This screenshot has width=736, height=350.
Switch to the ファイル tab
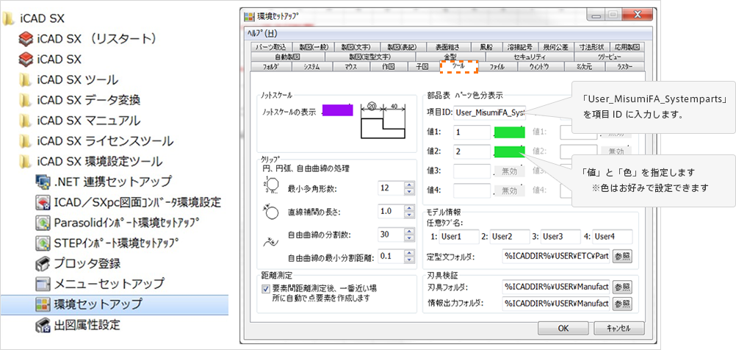coord(497,67)
